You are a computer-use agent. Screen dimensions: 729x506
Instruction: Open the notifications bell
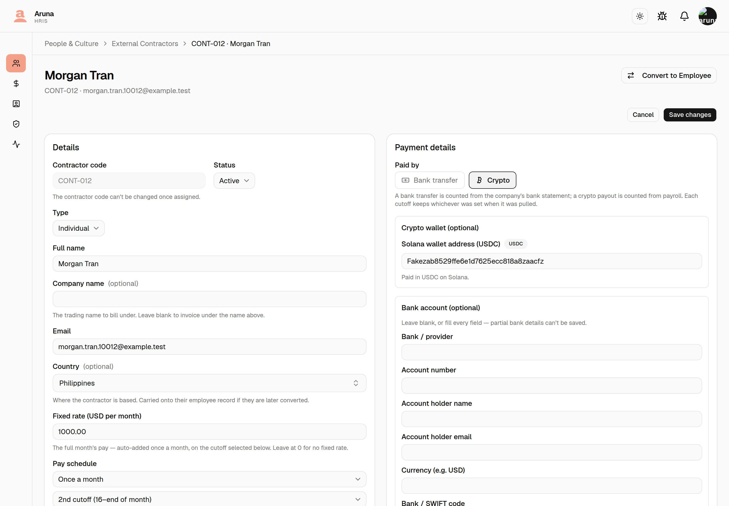click(684, 16)
